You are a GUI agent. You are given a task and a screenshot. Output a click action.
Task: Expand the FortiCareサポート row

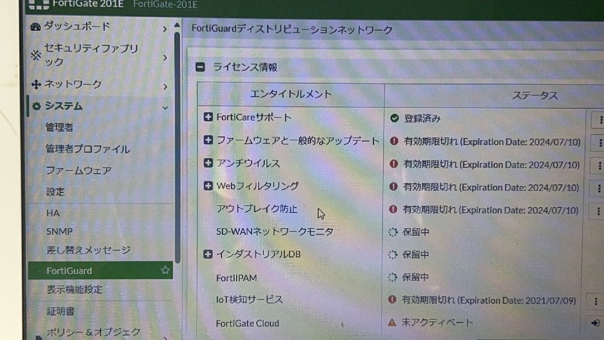point(208,117)
